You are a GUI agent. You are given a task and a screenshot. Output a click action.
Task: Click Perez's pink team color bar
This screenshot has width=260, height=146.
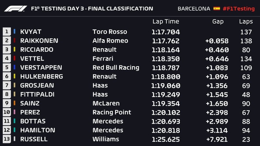point(15,112)
